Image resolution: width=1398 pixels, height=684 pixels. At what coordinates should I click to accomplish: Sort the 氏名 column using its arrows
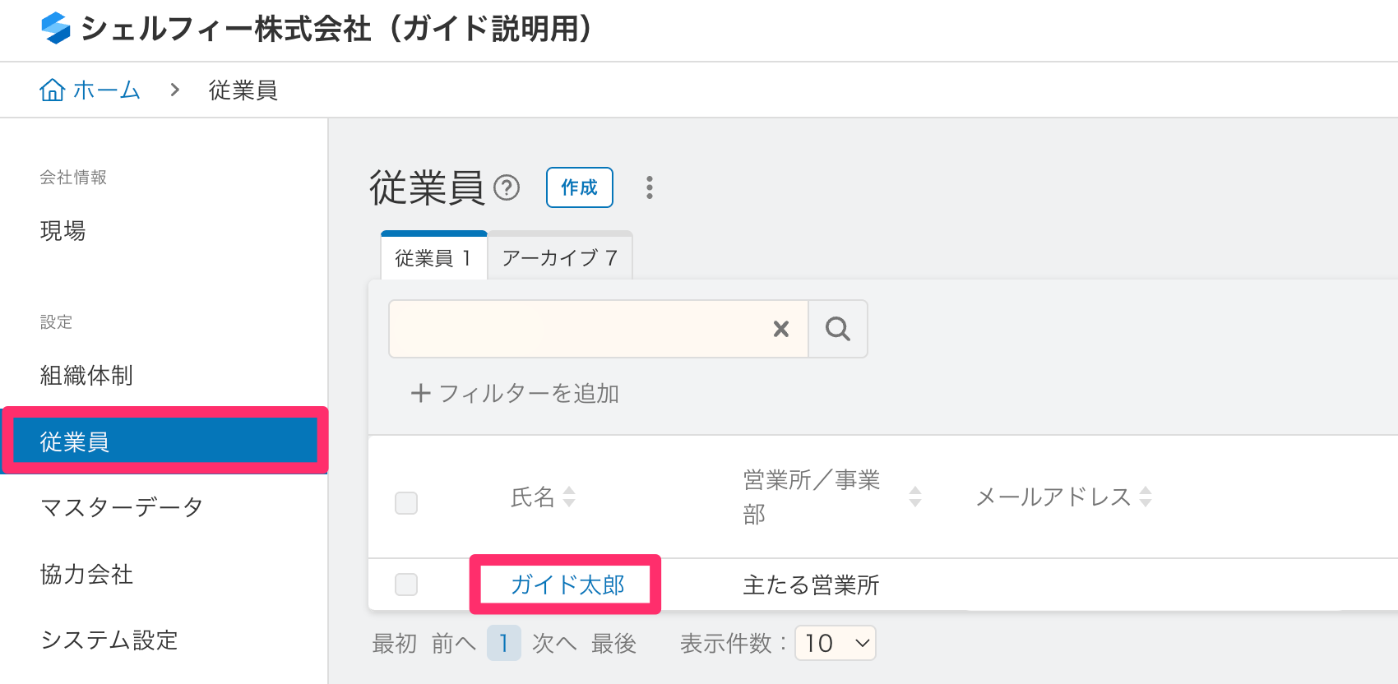point(568,497)
